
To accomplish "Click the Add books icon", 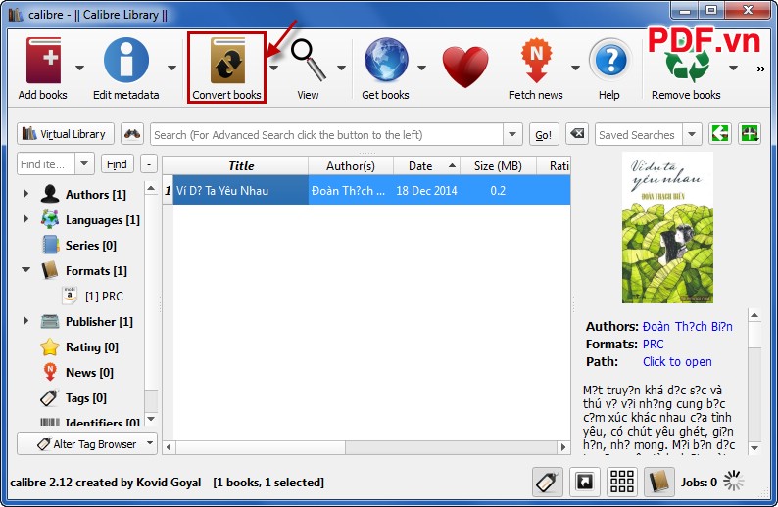I will tap(44, 61).
